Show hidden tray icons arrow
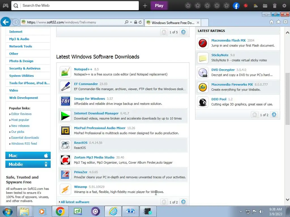 [x=241, y=212]
